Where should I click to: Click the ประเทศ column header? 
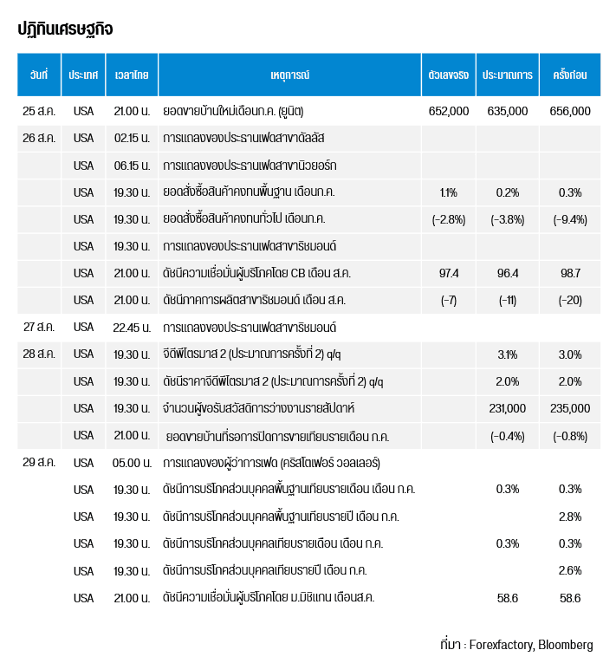tap(83, 75)
